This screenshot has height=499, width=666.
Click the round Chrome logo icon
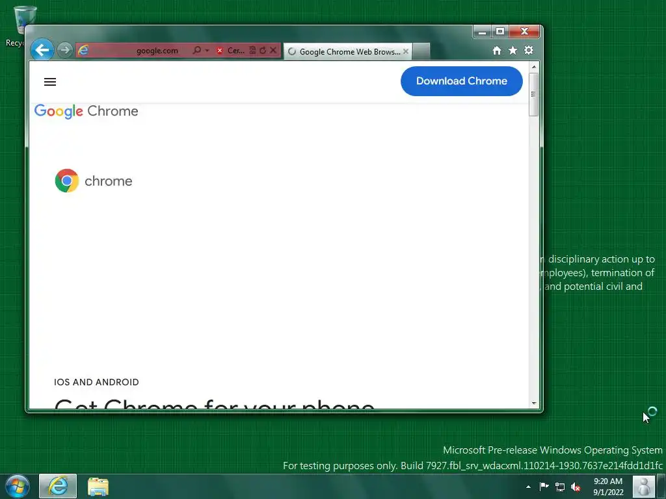click(x=67, y=181)
